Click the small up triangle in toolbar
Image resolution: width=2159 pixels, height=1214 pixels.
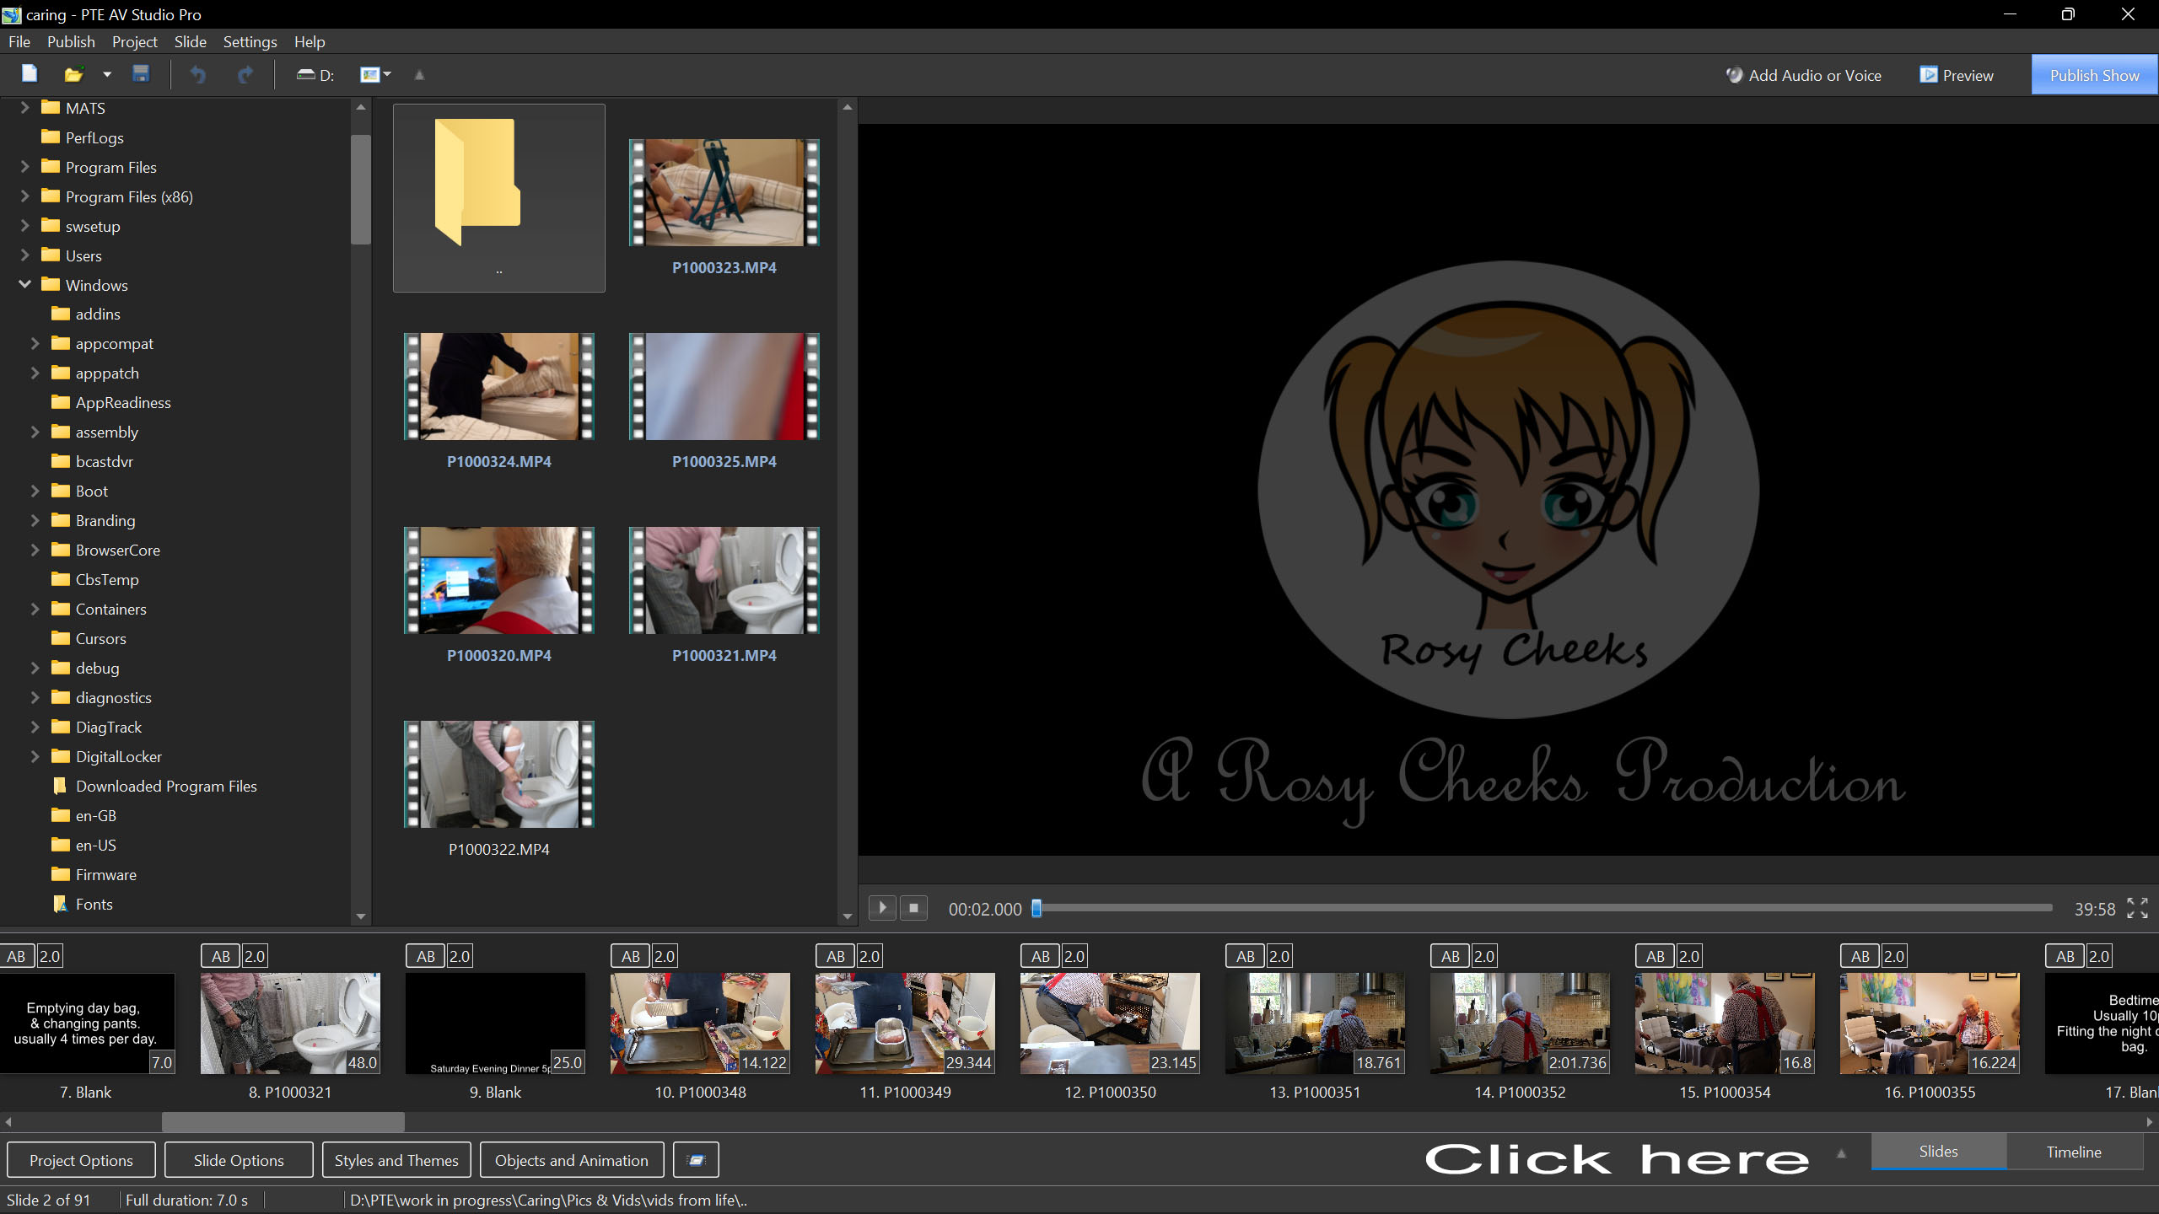pos(419,75)
